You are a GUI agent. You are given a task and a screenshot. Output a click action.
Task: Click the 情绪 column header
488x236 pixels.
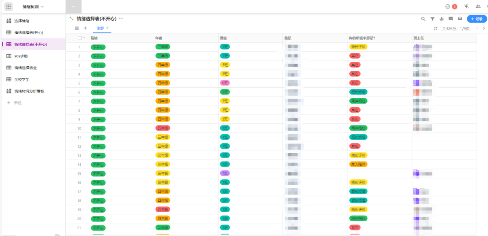(122, 38)
